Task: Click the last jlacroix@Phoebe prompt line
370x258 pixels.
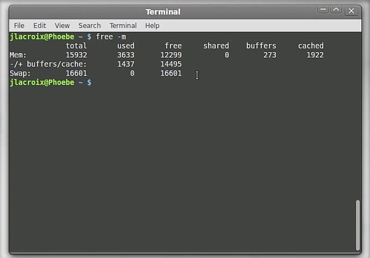Action: pos(51,83)
